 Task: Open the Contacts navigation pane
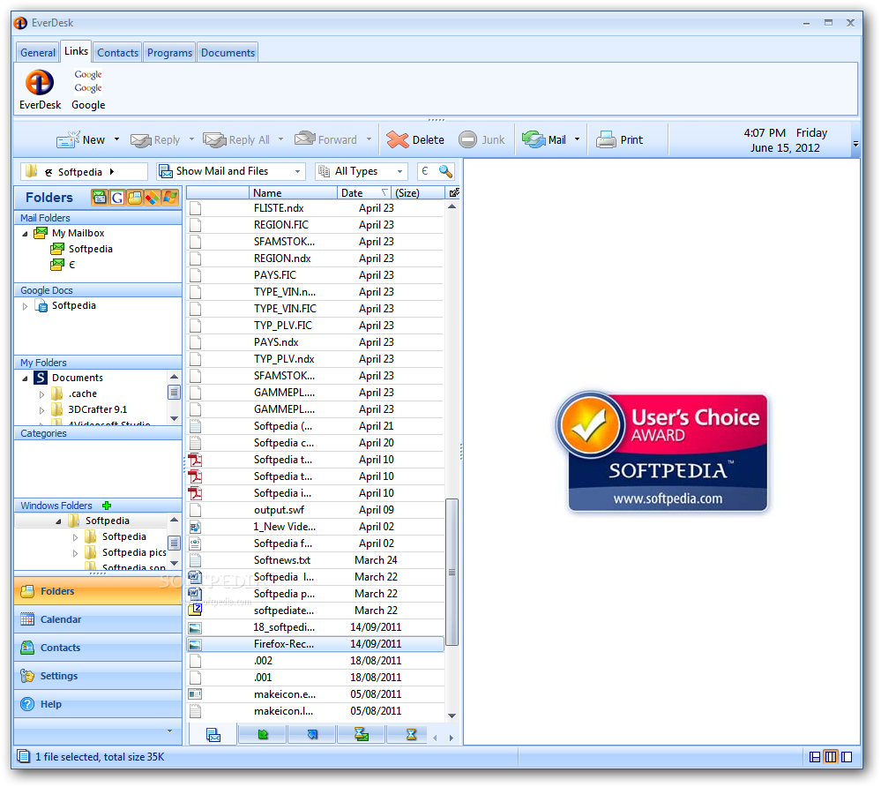(x=98, y=648)
